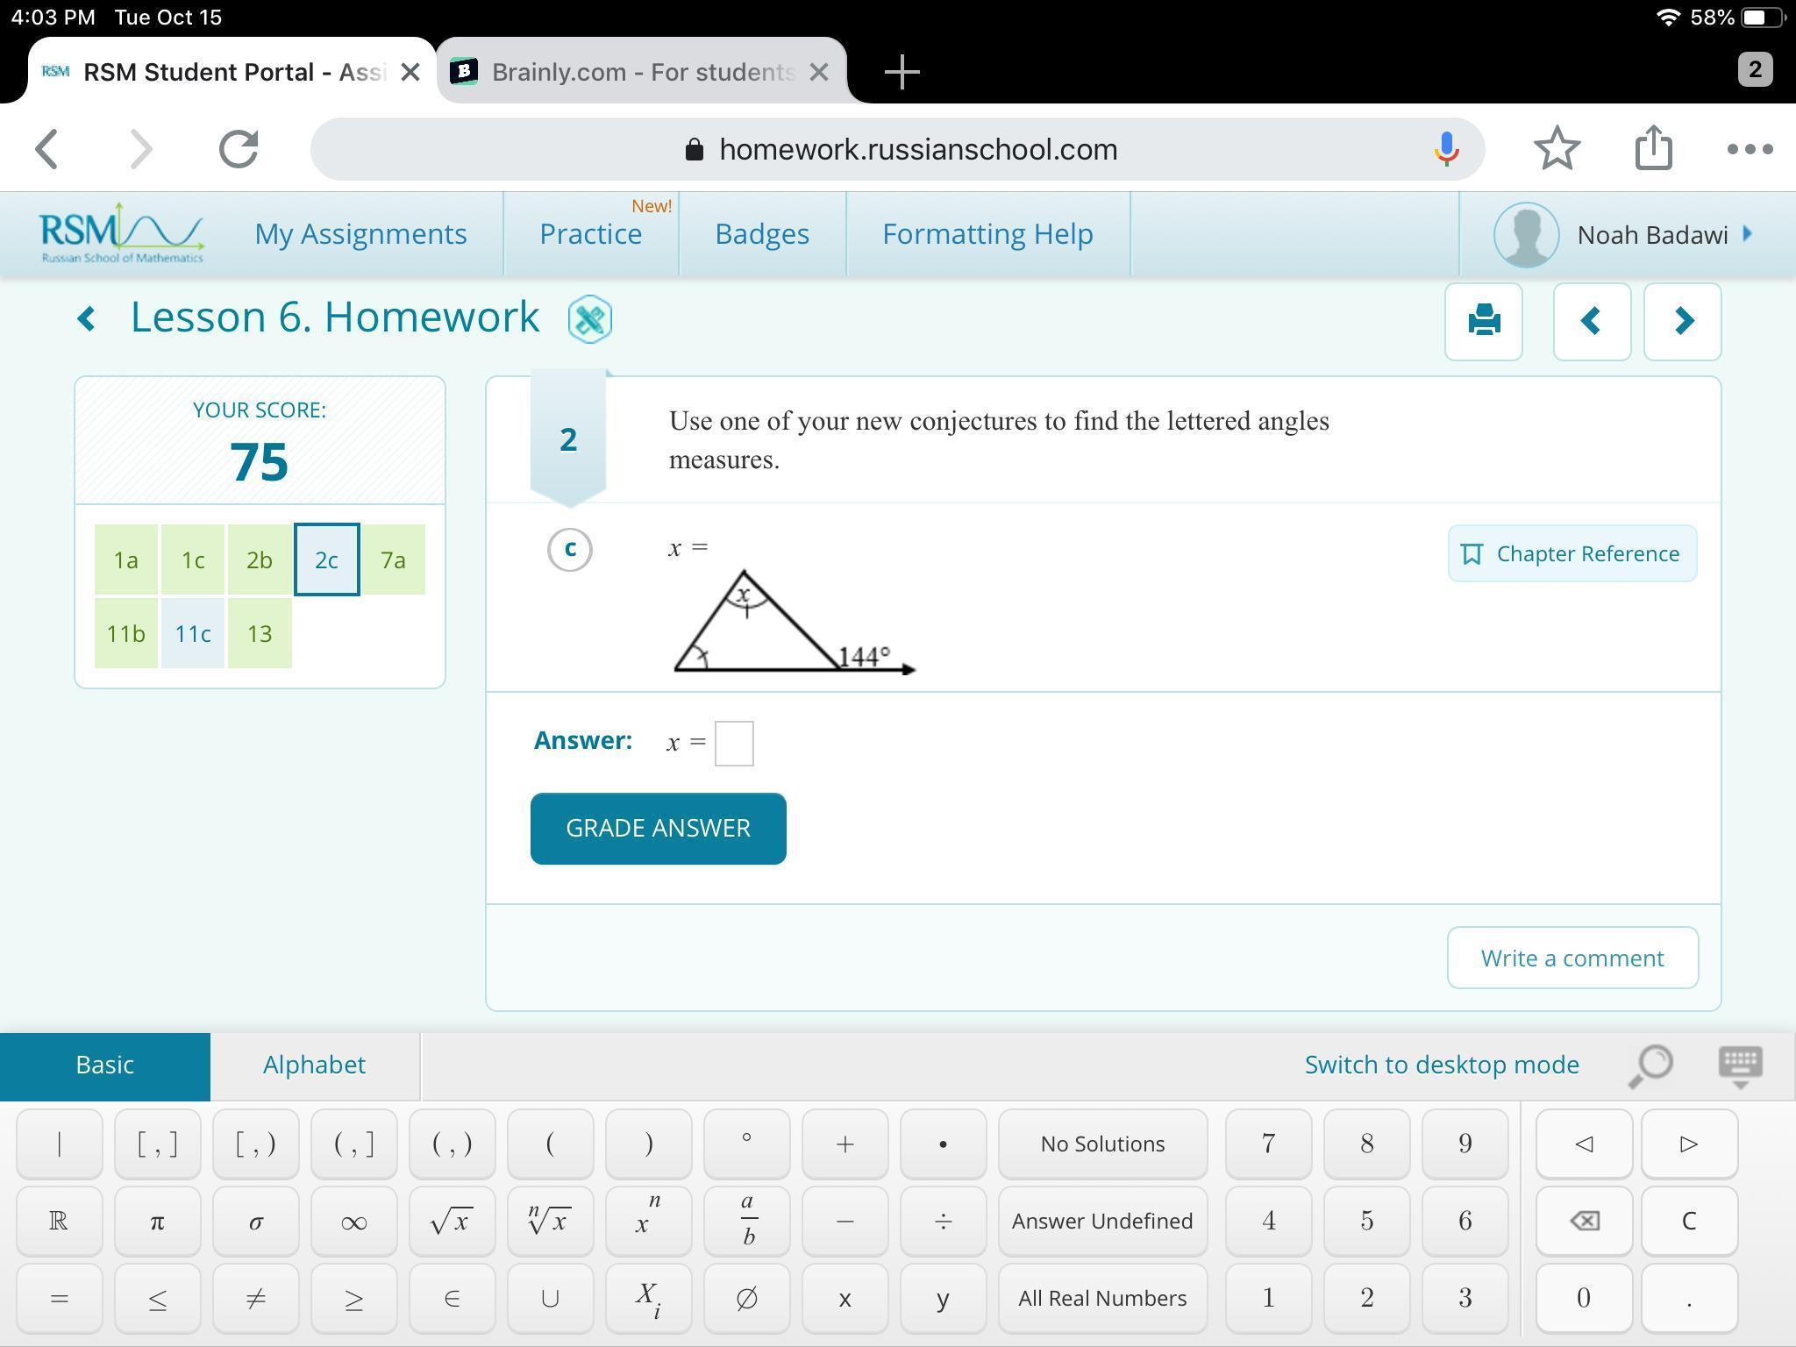
Task: Switch to problem 7a tile
Action: coord(393,559)
